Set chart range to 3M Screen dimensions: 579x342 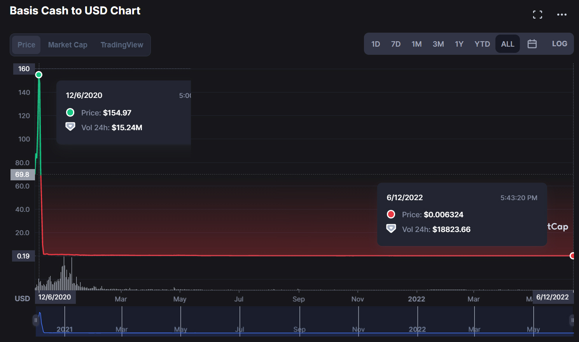438,44
